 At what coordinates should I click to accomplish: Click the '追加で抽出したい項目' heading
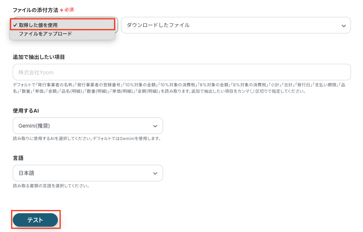39,57
